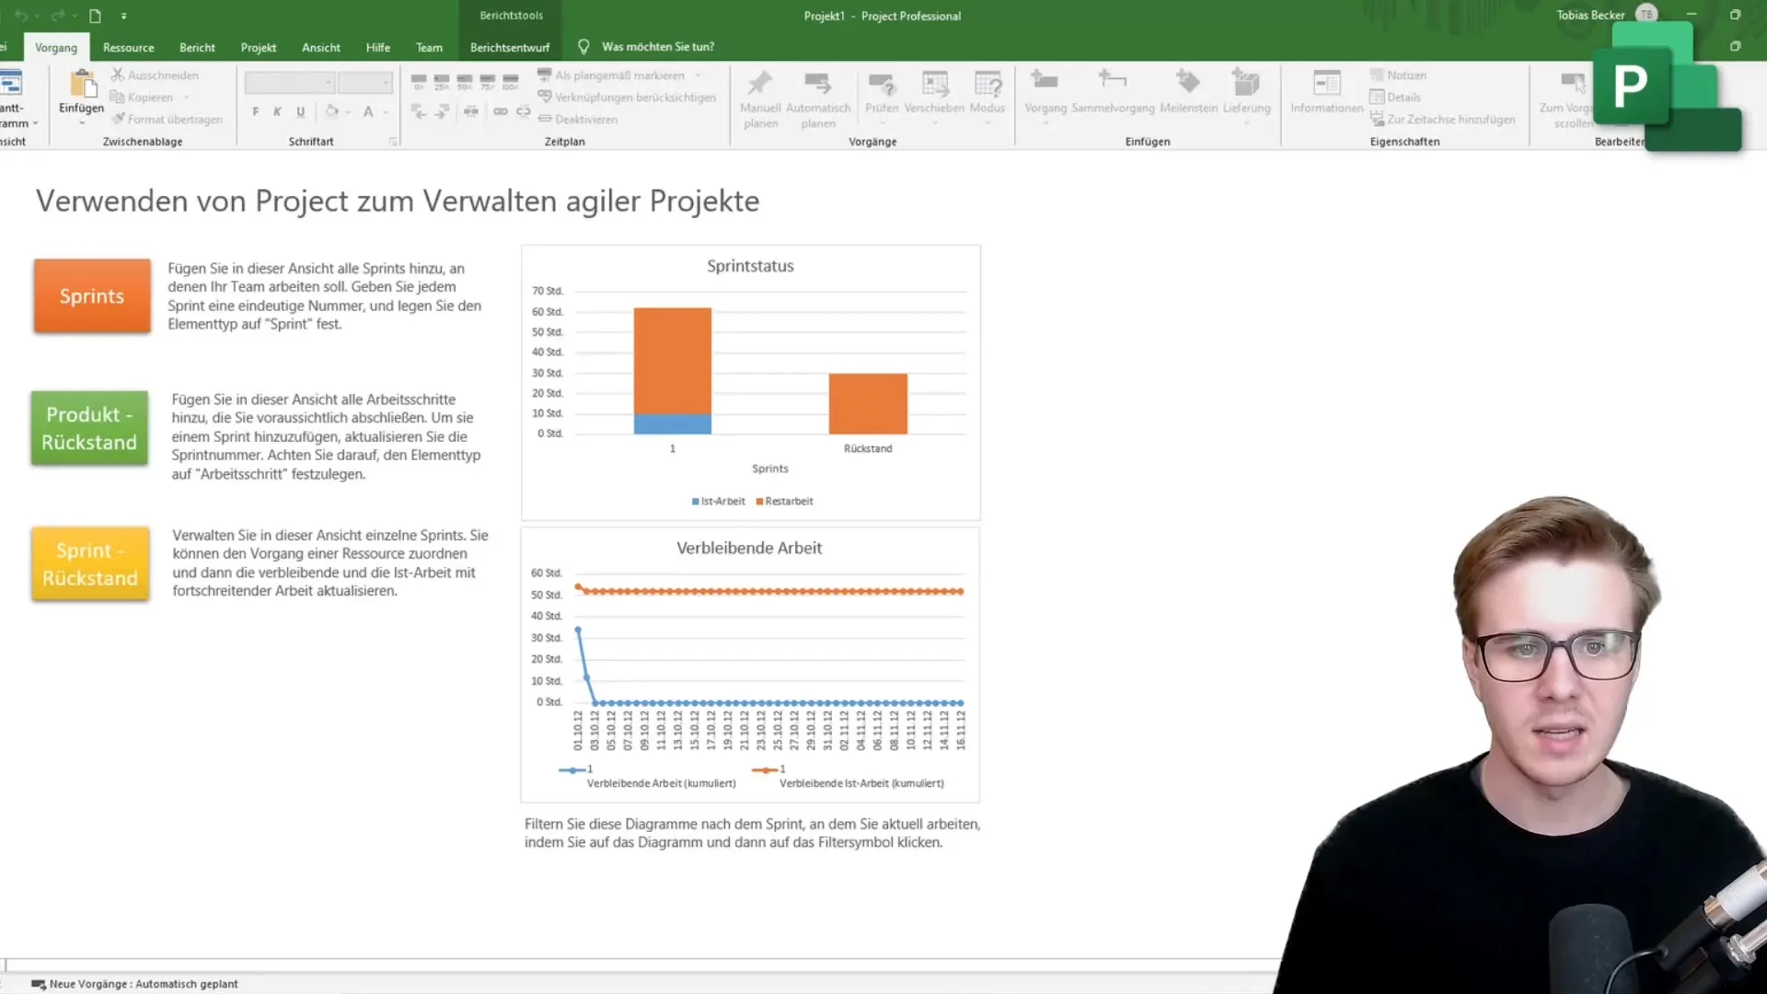This screenshot has width=1767, height=994.
Task: Click the Notizen icon
Action: pos(1377,75)
